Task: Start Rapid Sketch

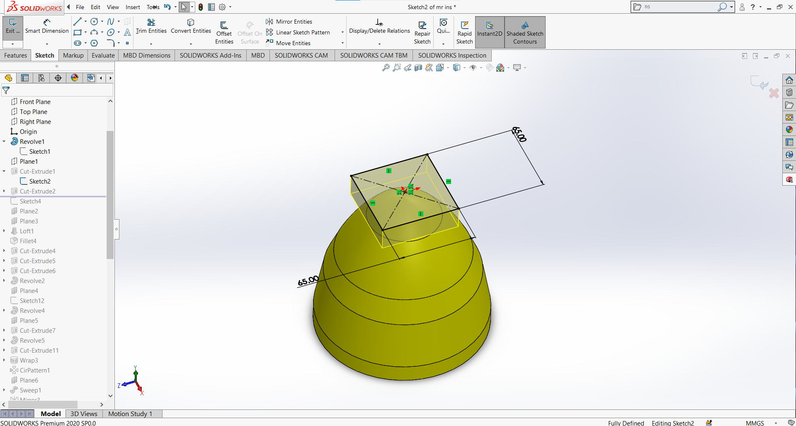Action: [464, 32]
